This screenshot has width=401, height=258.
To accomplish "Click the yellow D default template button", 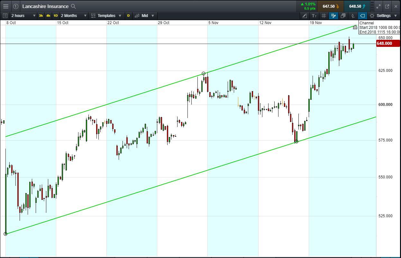I will tap(128, 15).
